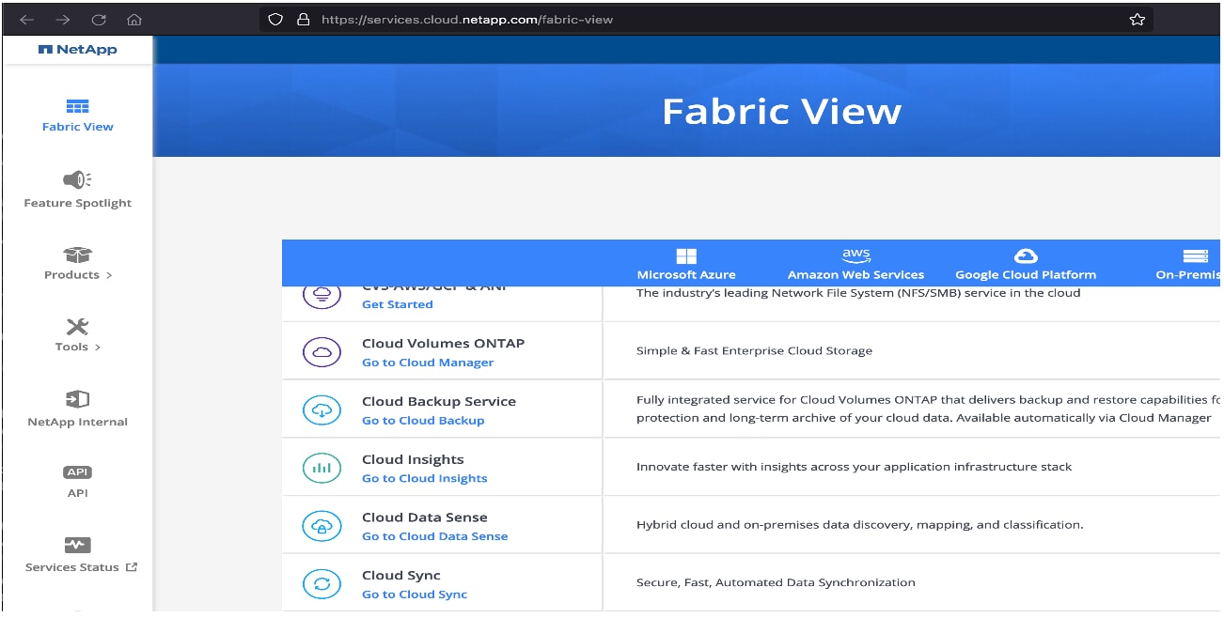Select the Google Cloud Platform tab
Image resolution: width=1224 pixels, height=618 pixels.
[1026, 264]
